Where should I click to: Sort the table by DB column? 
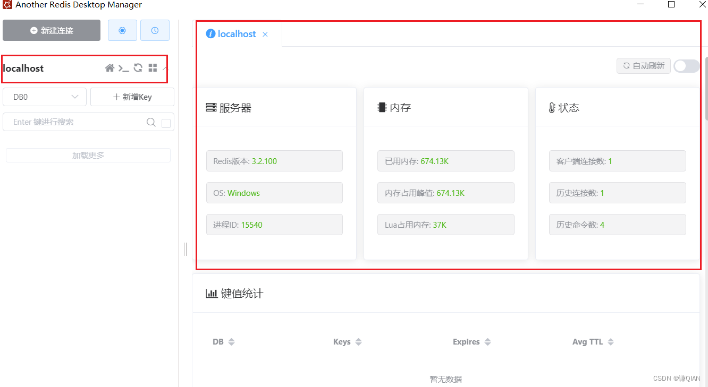(231, 342)
